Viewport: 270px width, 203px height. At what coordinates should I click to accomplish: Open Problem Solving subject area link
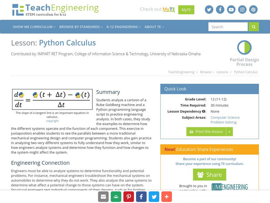point(223,122)
